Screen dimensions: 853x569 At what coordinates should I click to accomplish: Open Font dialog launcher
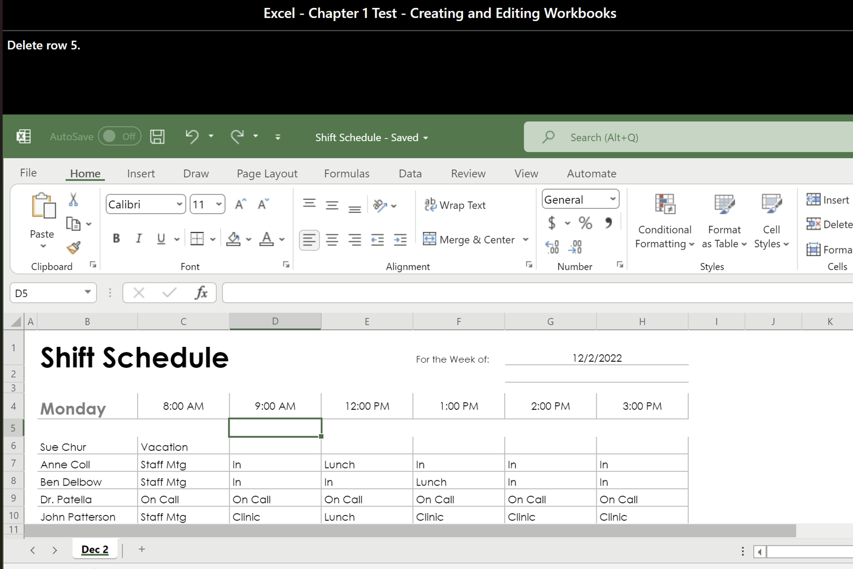(286, 265)
